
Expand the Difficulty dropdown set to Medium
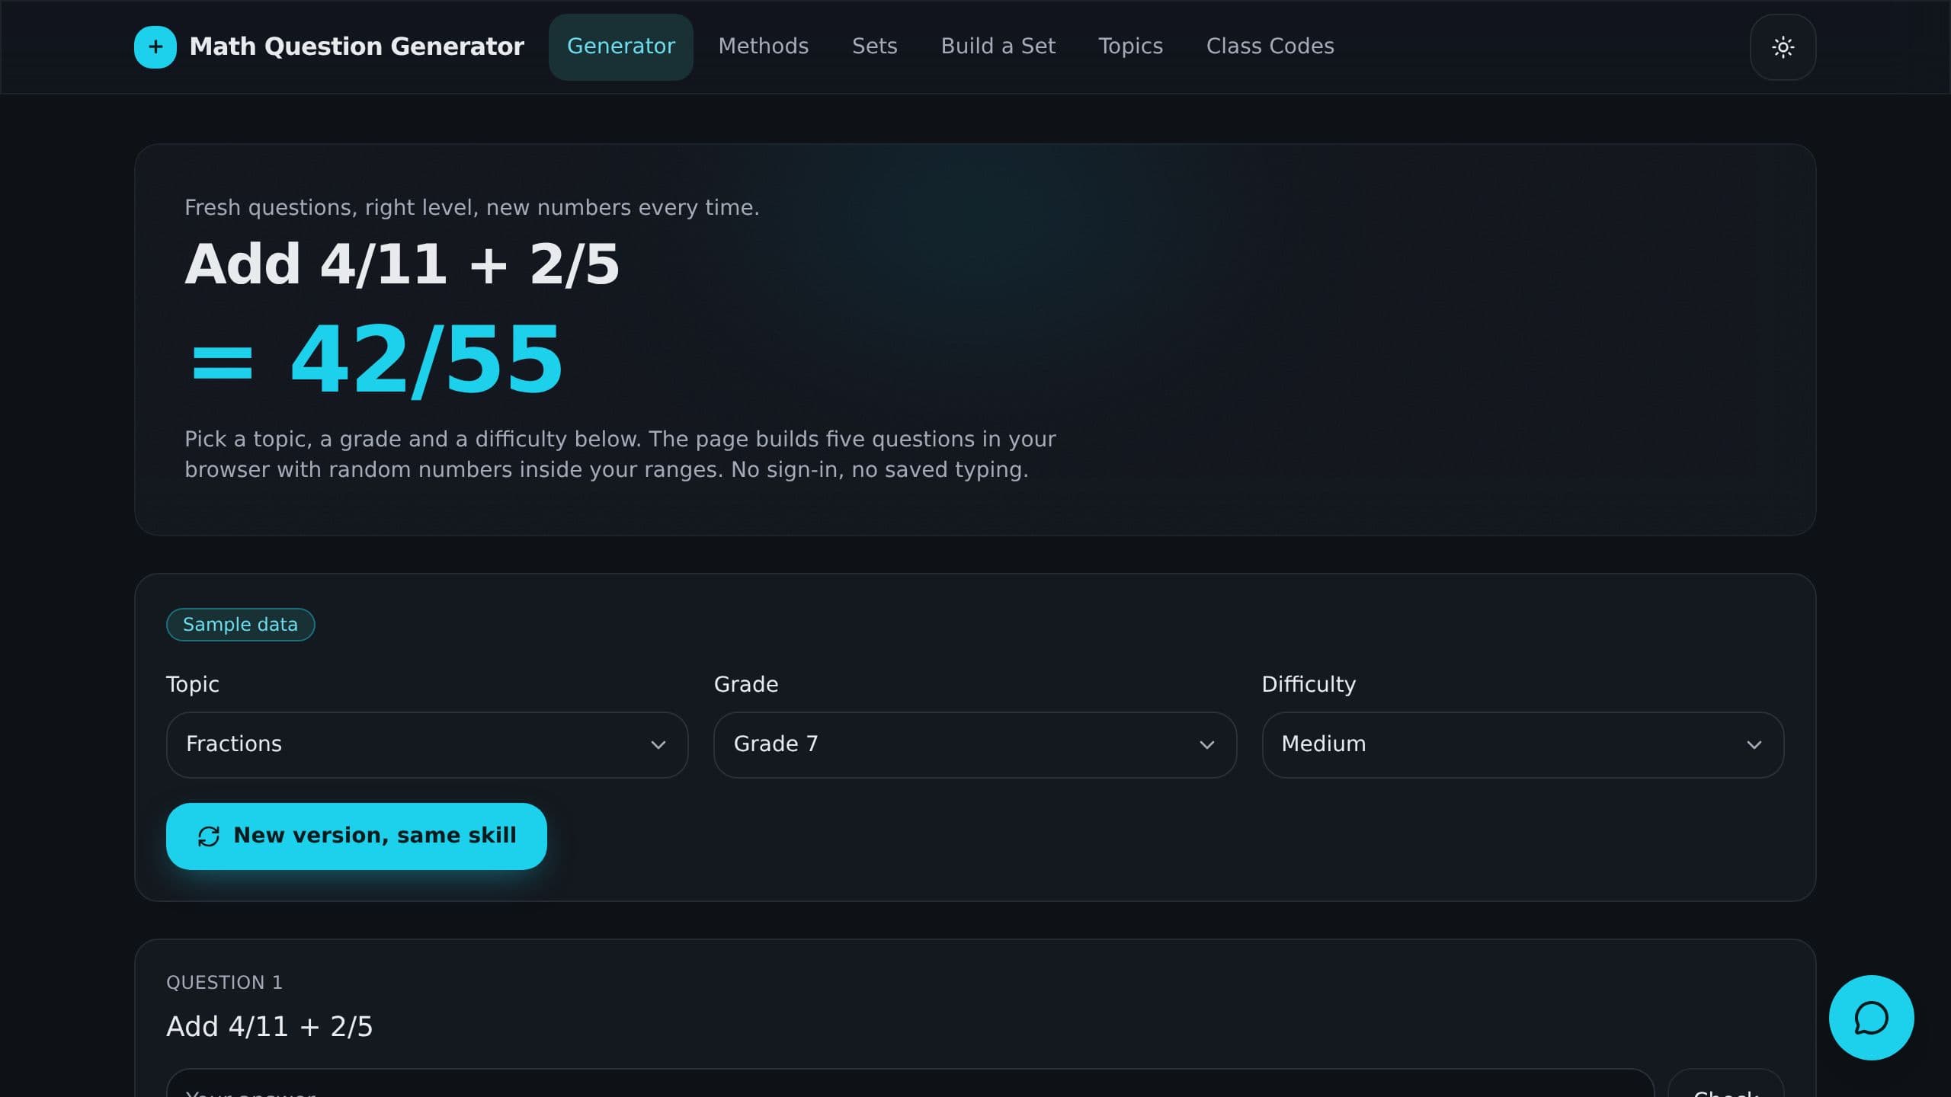pos(1523,744)
